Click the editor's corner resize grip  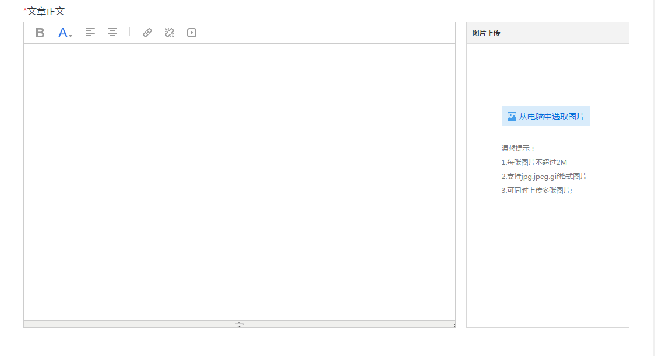point(453,325)
